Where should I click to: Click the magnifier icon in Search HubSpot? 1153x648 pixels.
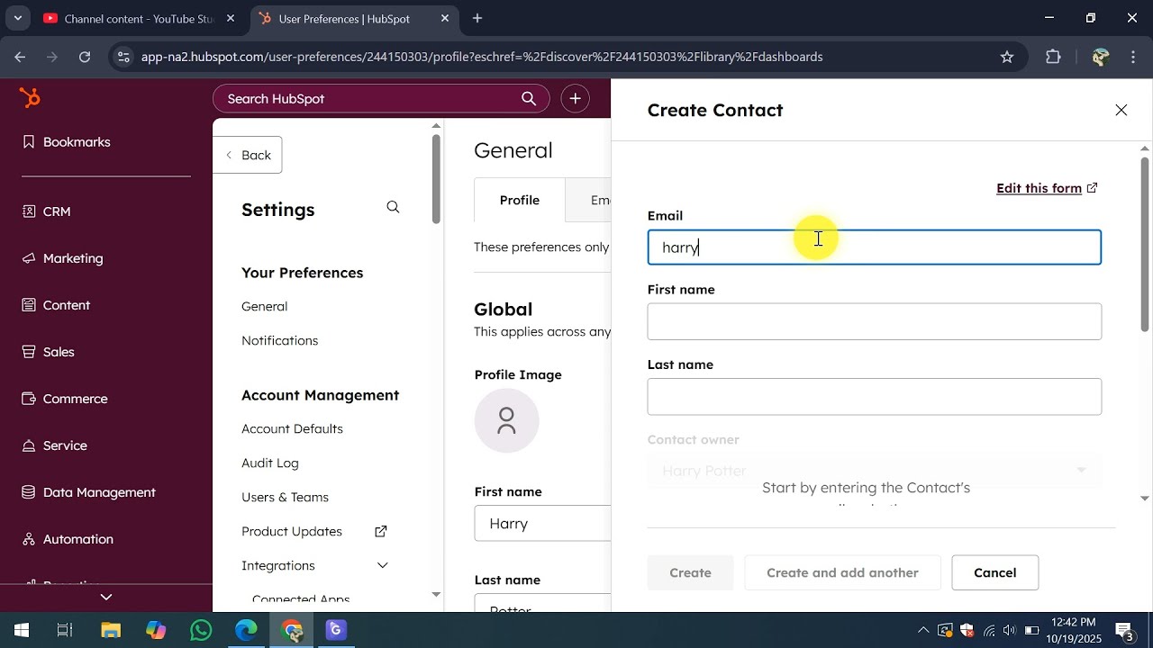click(529, 99)
